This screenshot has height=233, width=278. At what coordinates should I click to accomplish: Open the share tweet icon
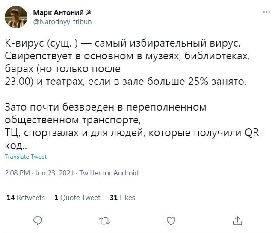[237, 221]
